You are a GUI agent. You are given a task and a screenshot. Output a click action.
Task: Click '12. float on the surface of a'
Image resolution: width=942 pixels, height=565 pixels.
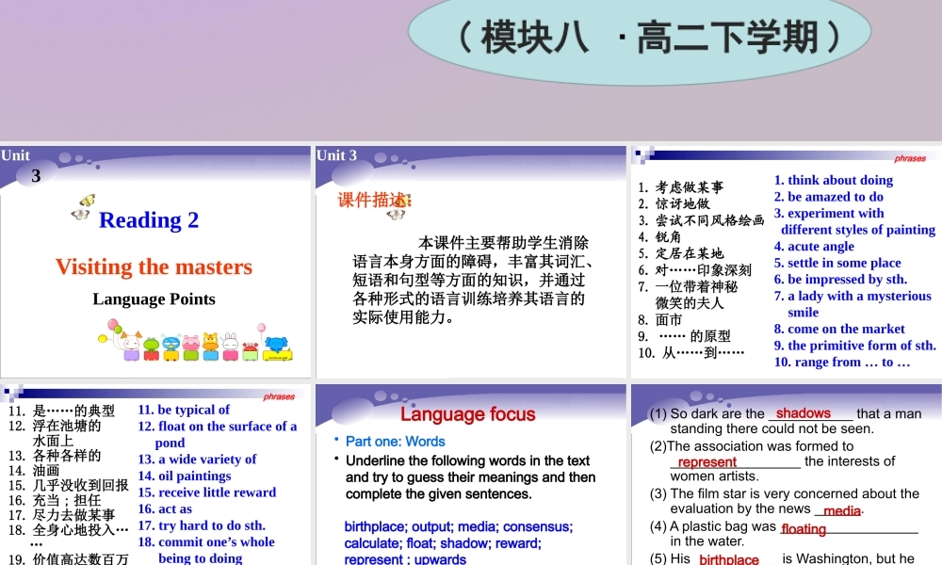(218, 427)
